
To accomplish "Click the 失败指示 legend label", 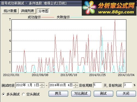I will pyautogui.click(x=63, y=17).
